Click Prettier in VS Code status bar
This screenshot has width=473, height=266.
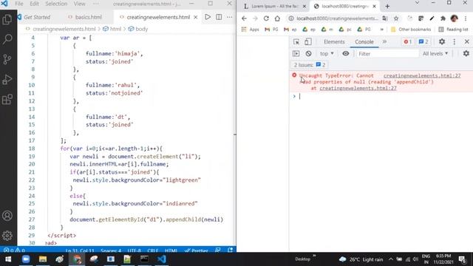point(196,250)
